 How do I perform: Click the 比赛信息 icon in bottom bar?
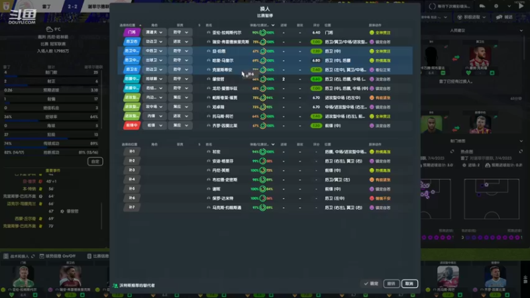click(x=89, y=256)
